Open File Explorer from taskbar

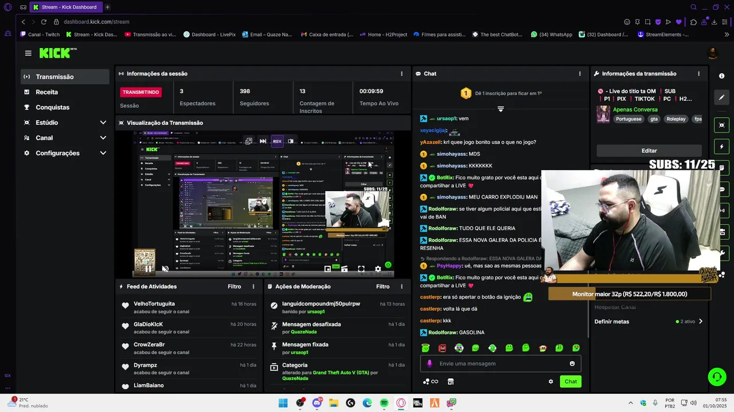coord(334,403)
